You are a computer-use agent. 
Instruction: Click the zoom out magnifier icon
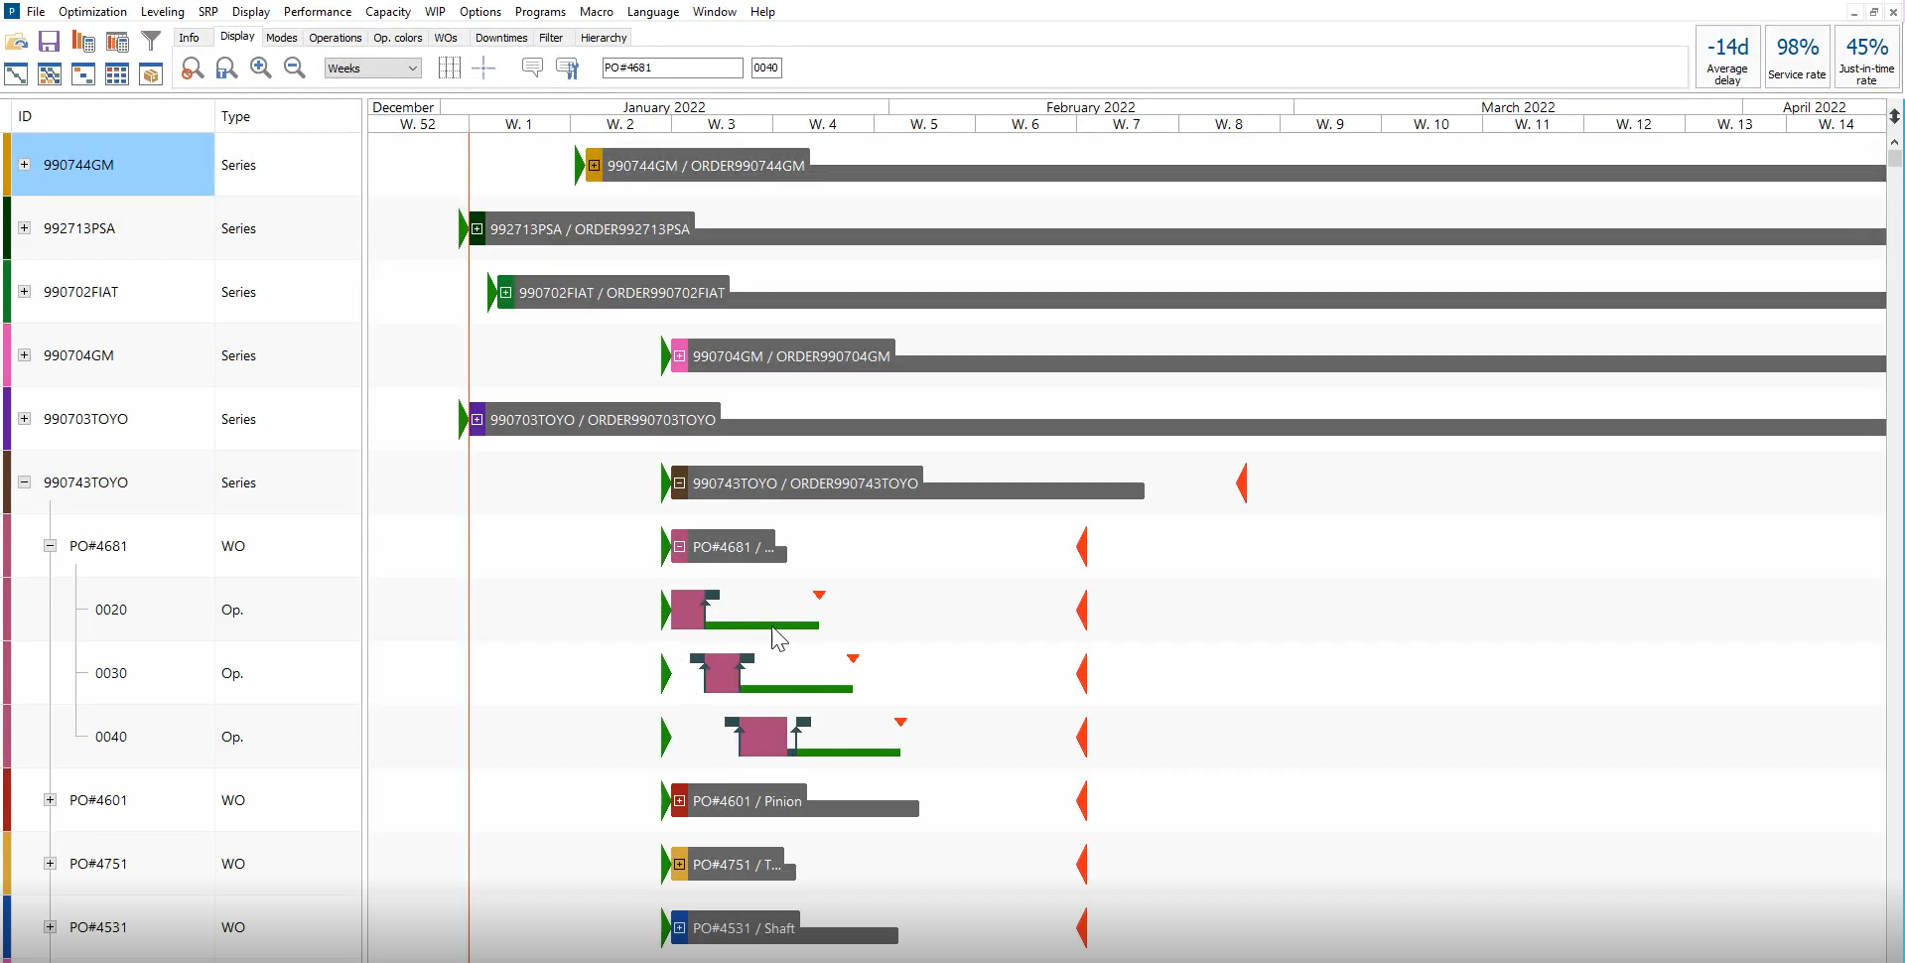coord(295,68)
